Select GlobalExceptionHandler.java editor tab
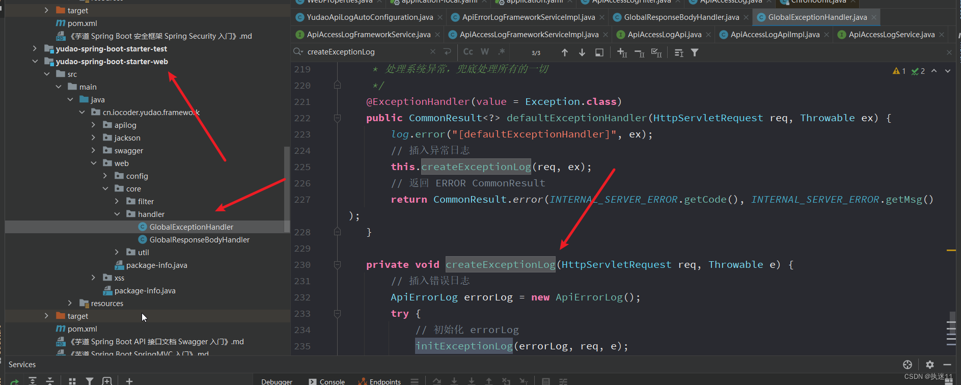The image size is (961, 385). tap(817, 17)
